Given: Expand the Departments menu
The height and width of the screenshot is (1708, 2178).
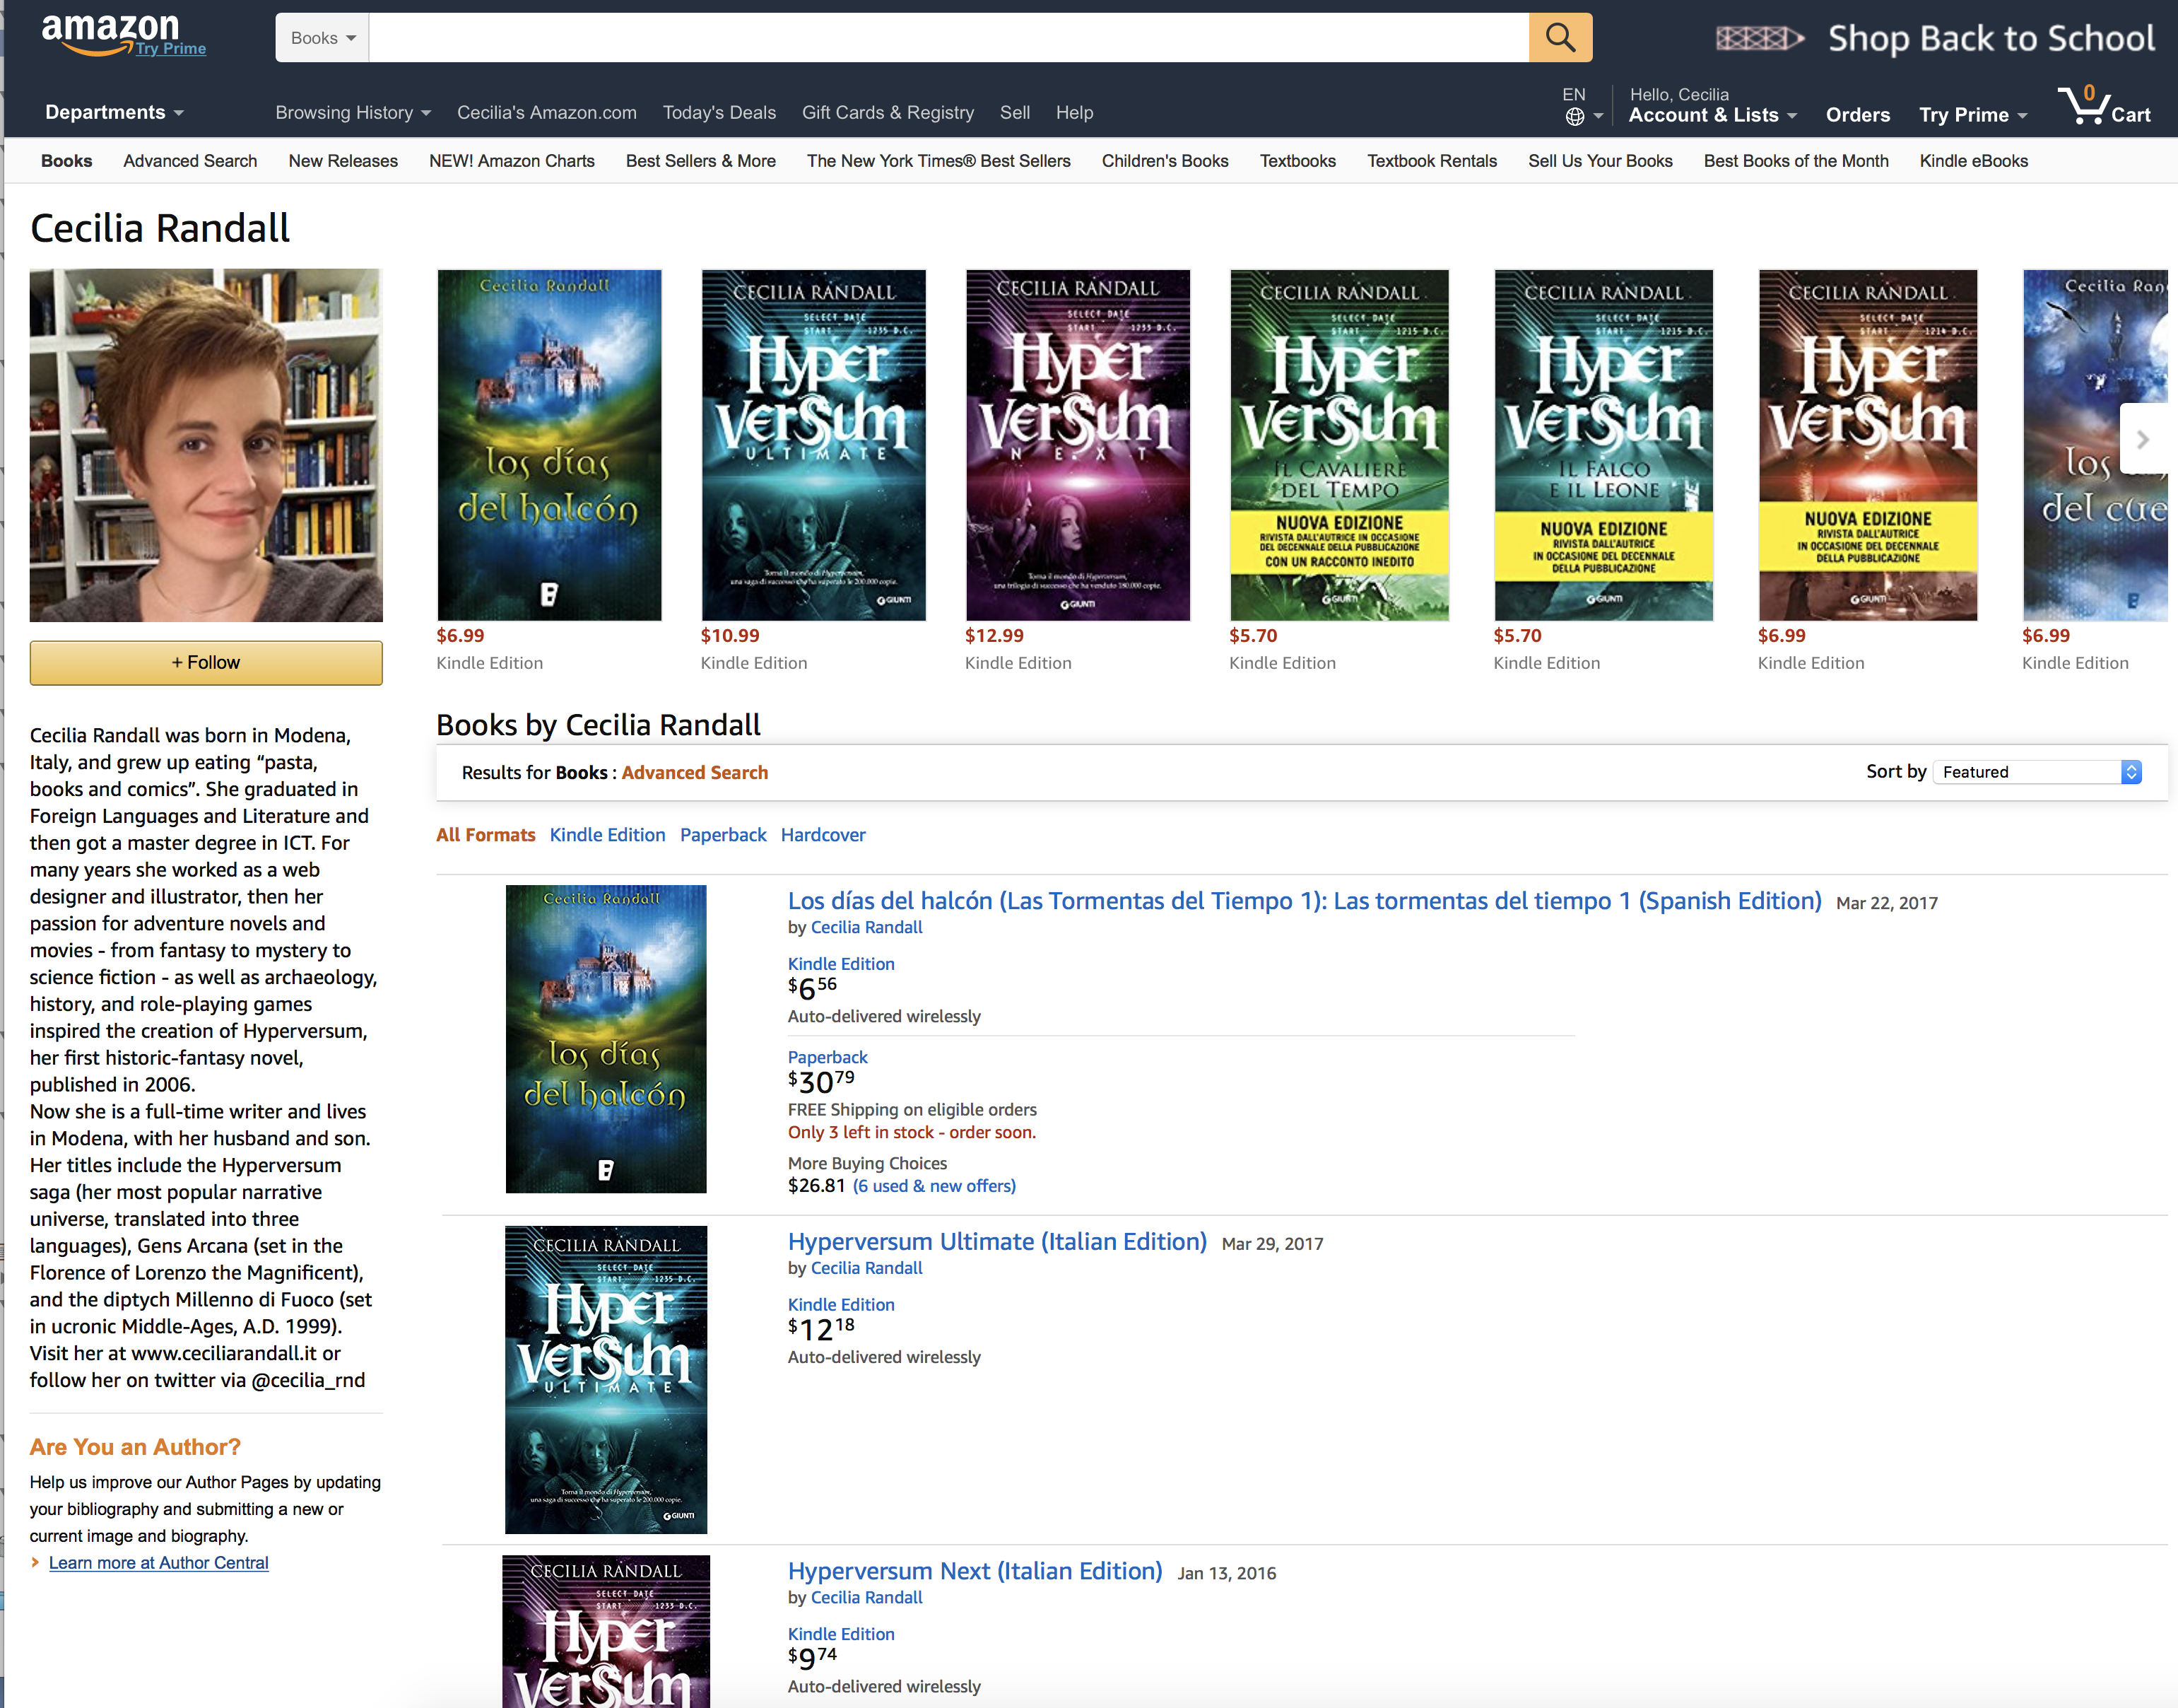Looking at the screenshot, I should tap(114, 112).
